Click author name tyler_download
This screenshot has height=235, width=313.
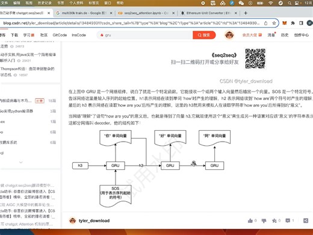[94, 221]
